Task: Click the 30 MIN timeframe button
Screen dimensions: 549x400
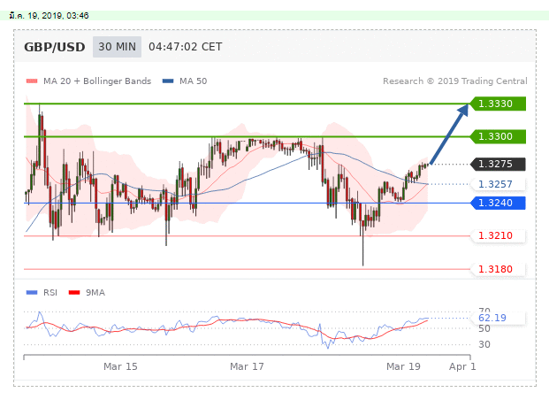Action: [x=117, y=47]
